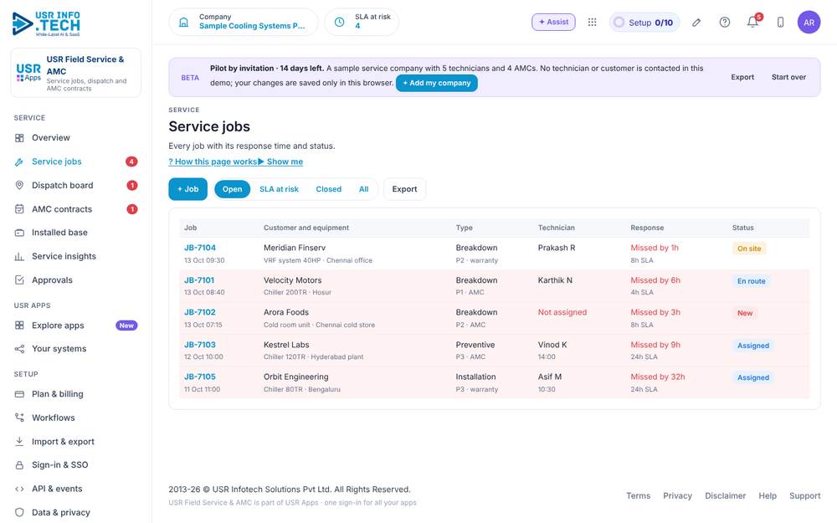837x523 pixels.
Task: Click the Service jobs wrench icon
Action: 19,162
